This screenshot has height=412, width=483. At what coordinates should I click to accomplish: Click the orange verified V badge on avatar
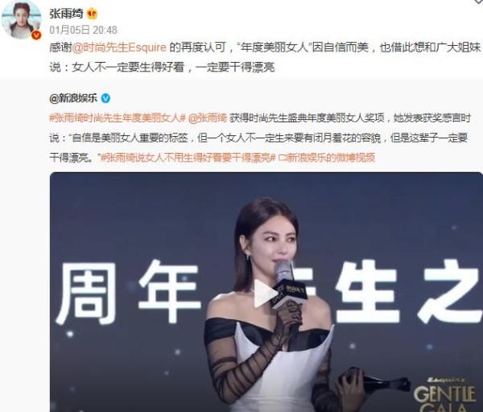coord(36,35)
